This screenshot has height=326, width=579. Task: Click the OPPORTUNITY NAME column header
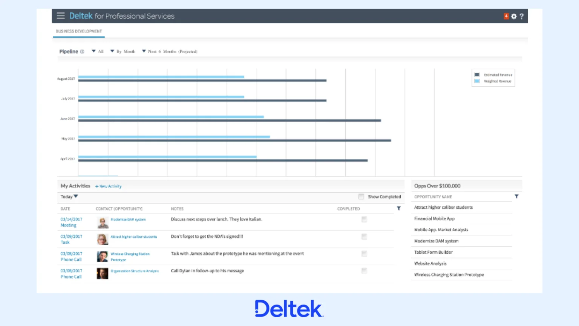[x=433, y=197]
